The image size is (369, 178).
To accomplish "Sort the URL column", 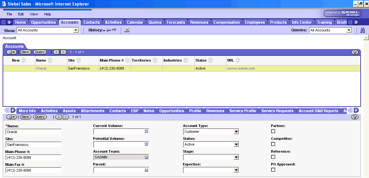I will click(x=238, y=61).
